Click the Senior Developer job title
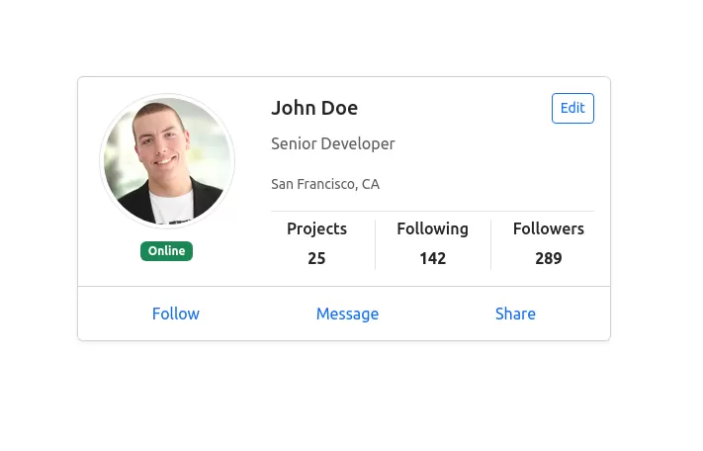The width and height of the screenshot is (703, 451). click(x=333, y=143)
